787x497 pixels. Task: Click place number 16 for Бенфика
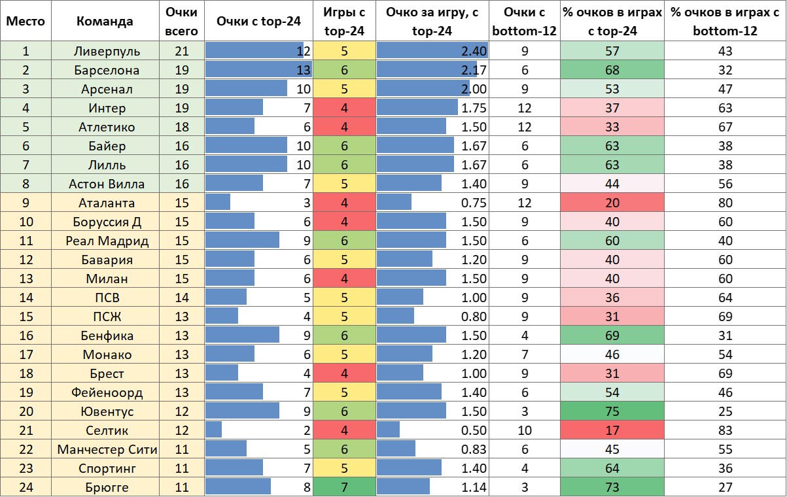coord(26,335)
